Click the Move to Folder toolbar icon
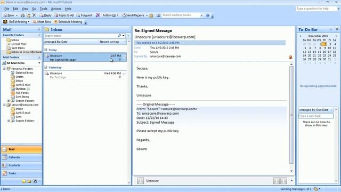This screenshot has height=192, width=341. pyautogui.click(x=28, y=15)
